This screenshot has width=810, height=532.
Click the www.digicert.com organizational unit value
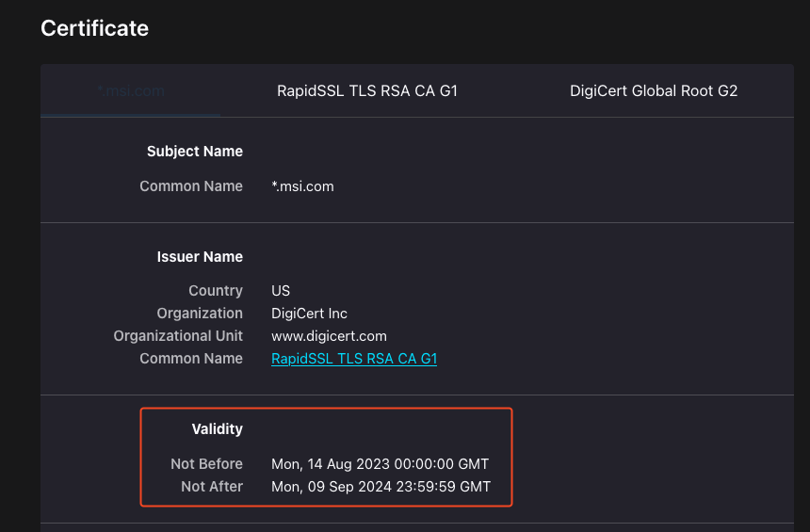coord(329,336)
